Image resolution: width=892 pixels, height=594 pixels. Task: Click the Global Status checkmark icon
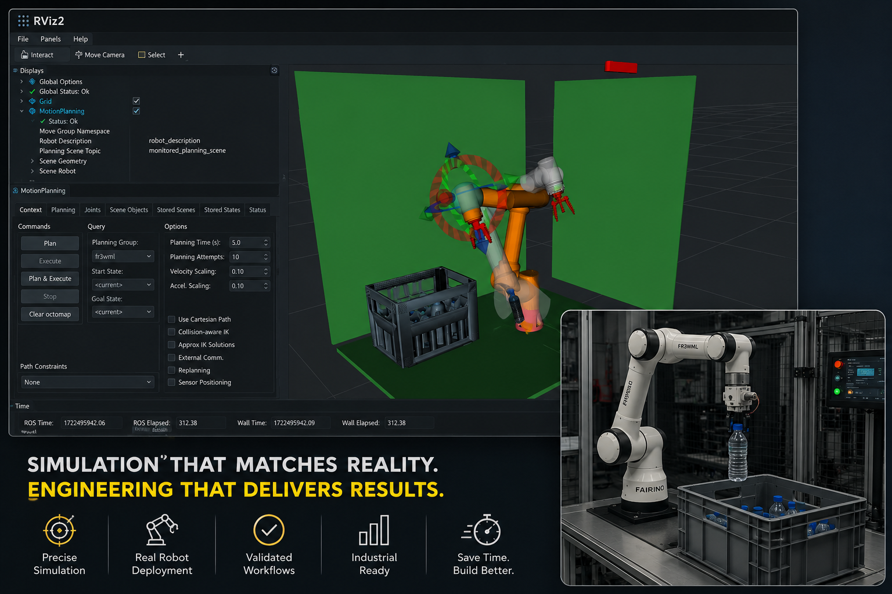(x=33, y=92)
